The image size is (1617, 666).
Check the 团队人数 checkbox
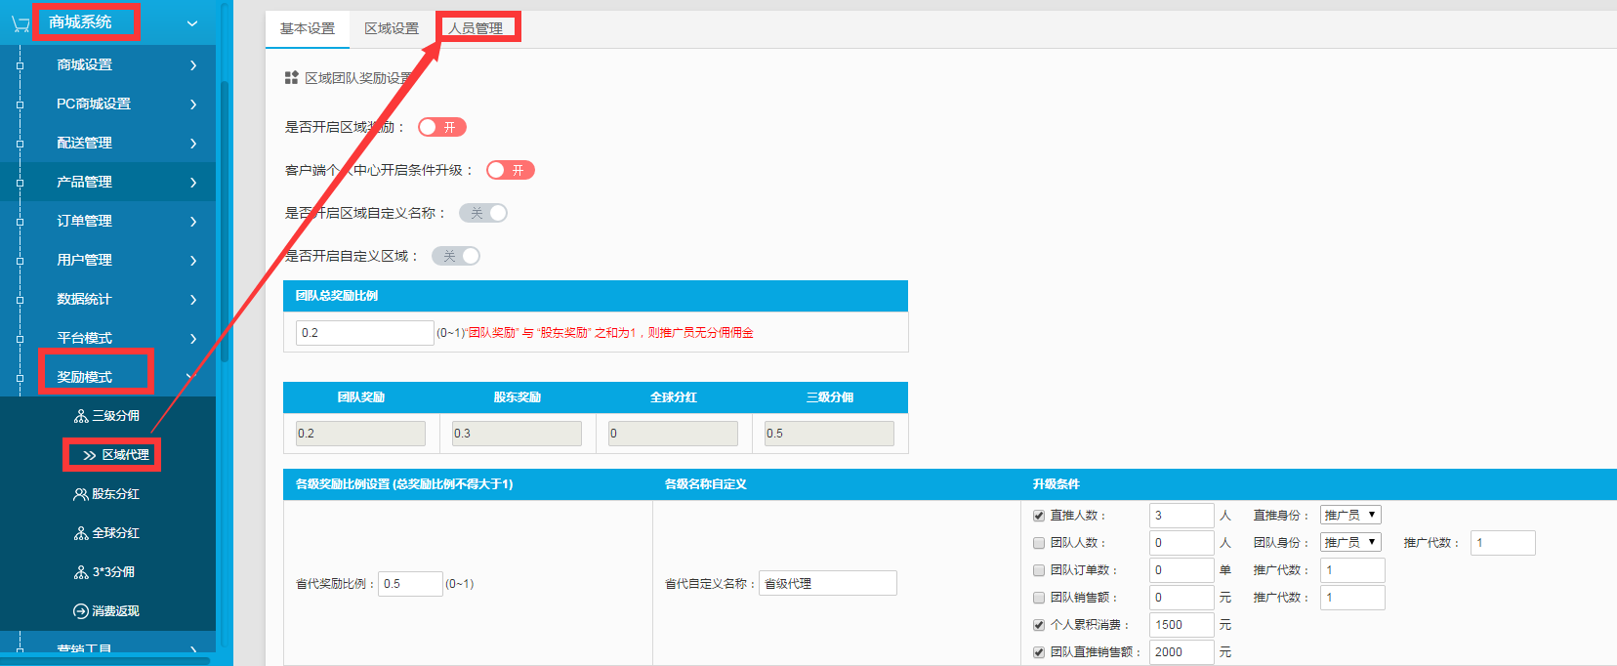pyautogui.click(x=1039, y=543)
